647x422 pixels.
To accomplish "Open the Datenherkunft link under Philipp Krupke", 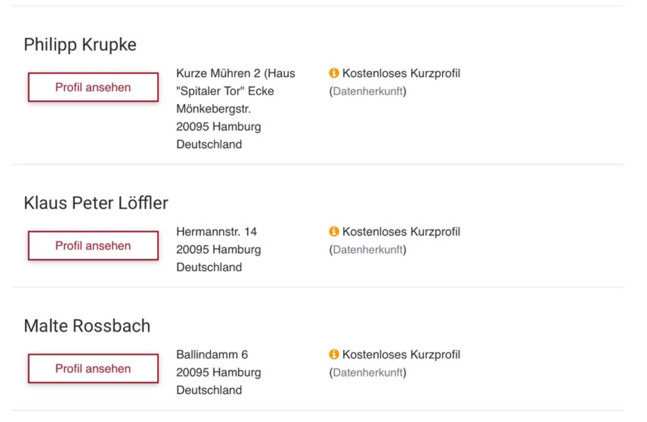I will click(368, 91).
